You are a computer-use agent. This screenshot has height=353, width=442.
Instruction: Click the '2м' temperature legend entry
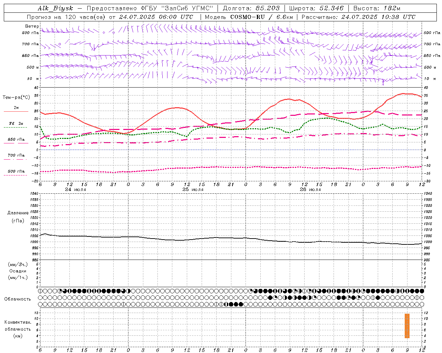pos(16,108)
